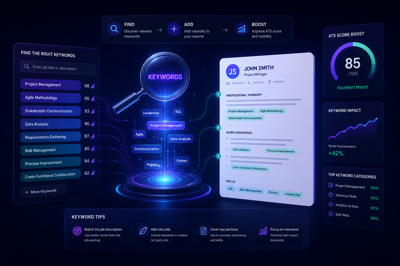The image size is (400, 266).
Task: Click the floating Data Analysis tag
Action: pyautogui.click(x=180, y=139)
